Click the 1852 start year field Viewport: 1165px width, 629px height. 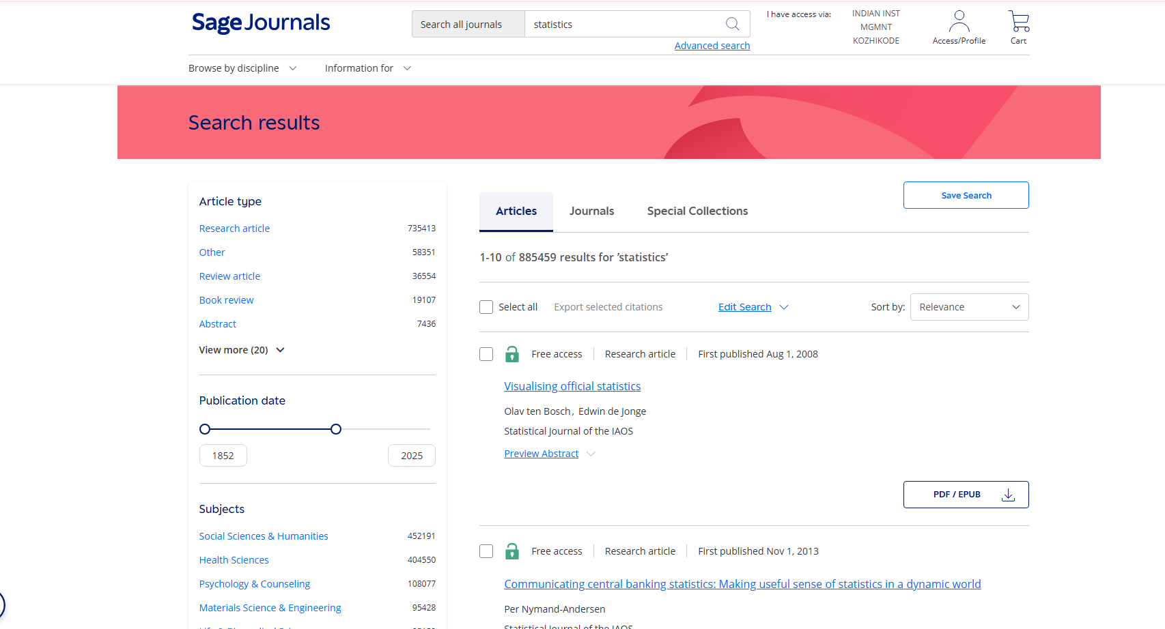[x=223, y=456]
